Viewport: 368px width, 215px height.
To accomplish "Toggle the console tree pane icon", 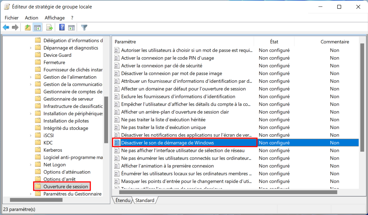I will (x=37, y=28).
